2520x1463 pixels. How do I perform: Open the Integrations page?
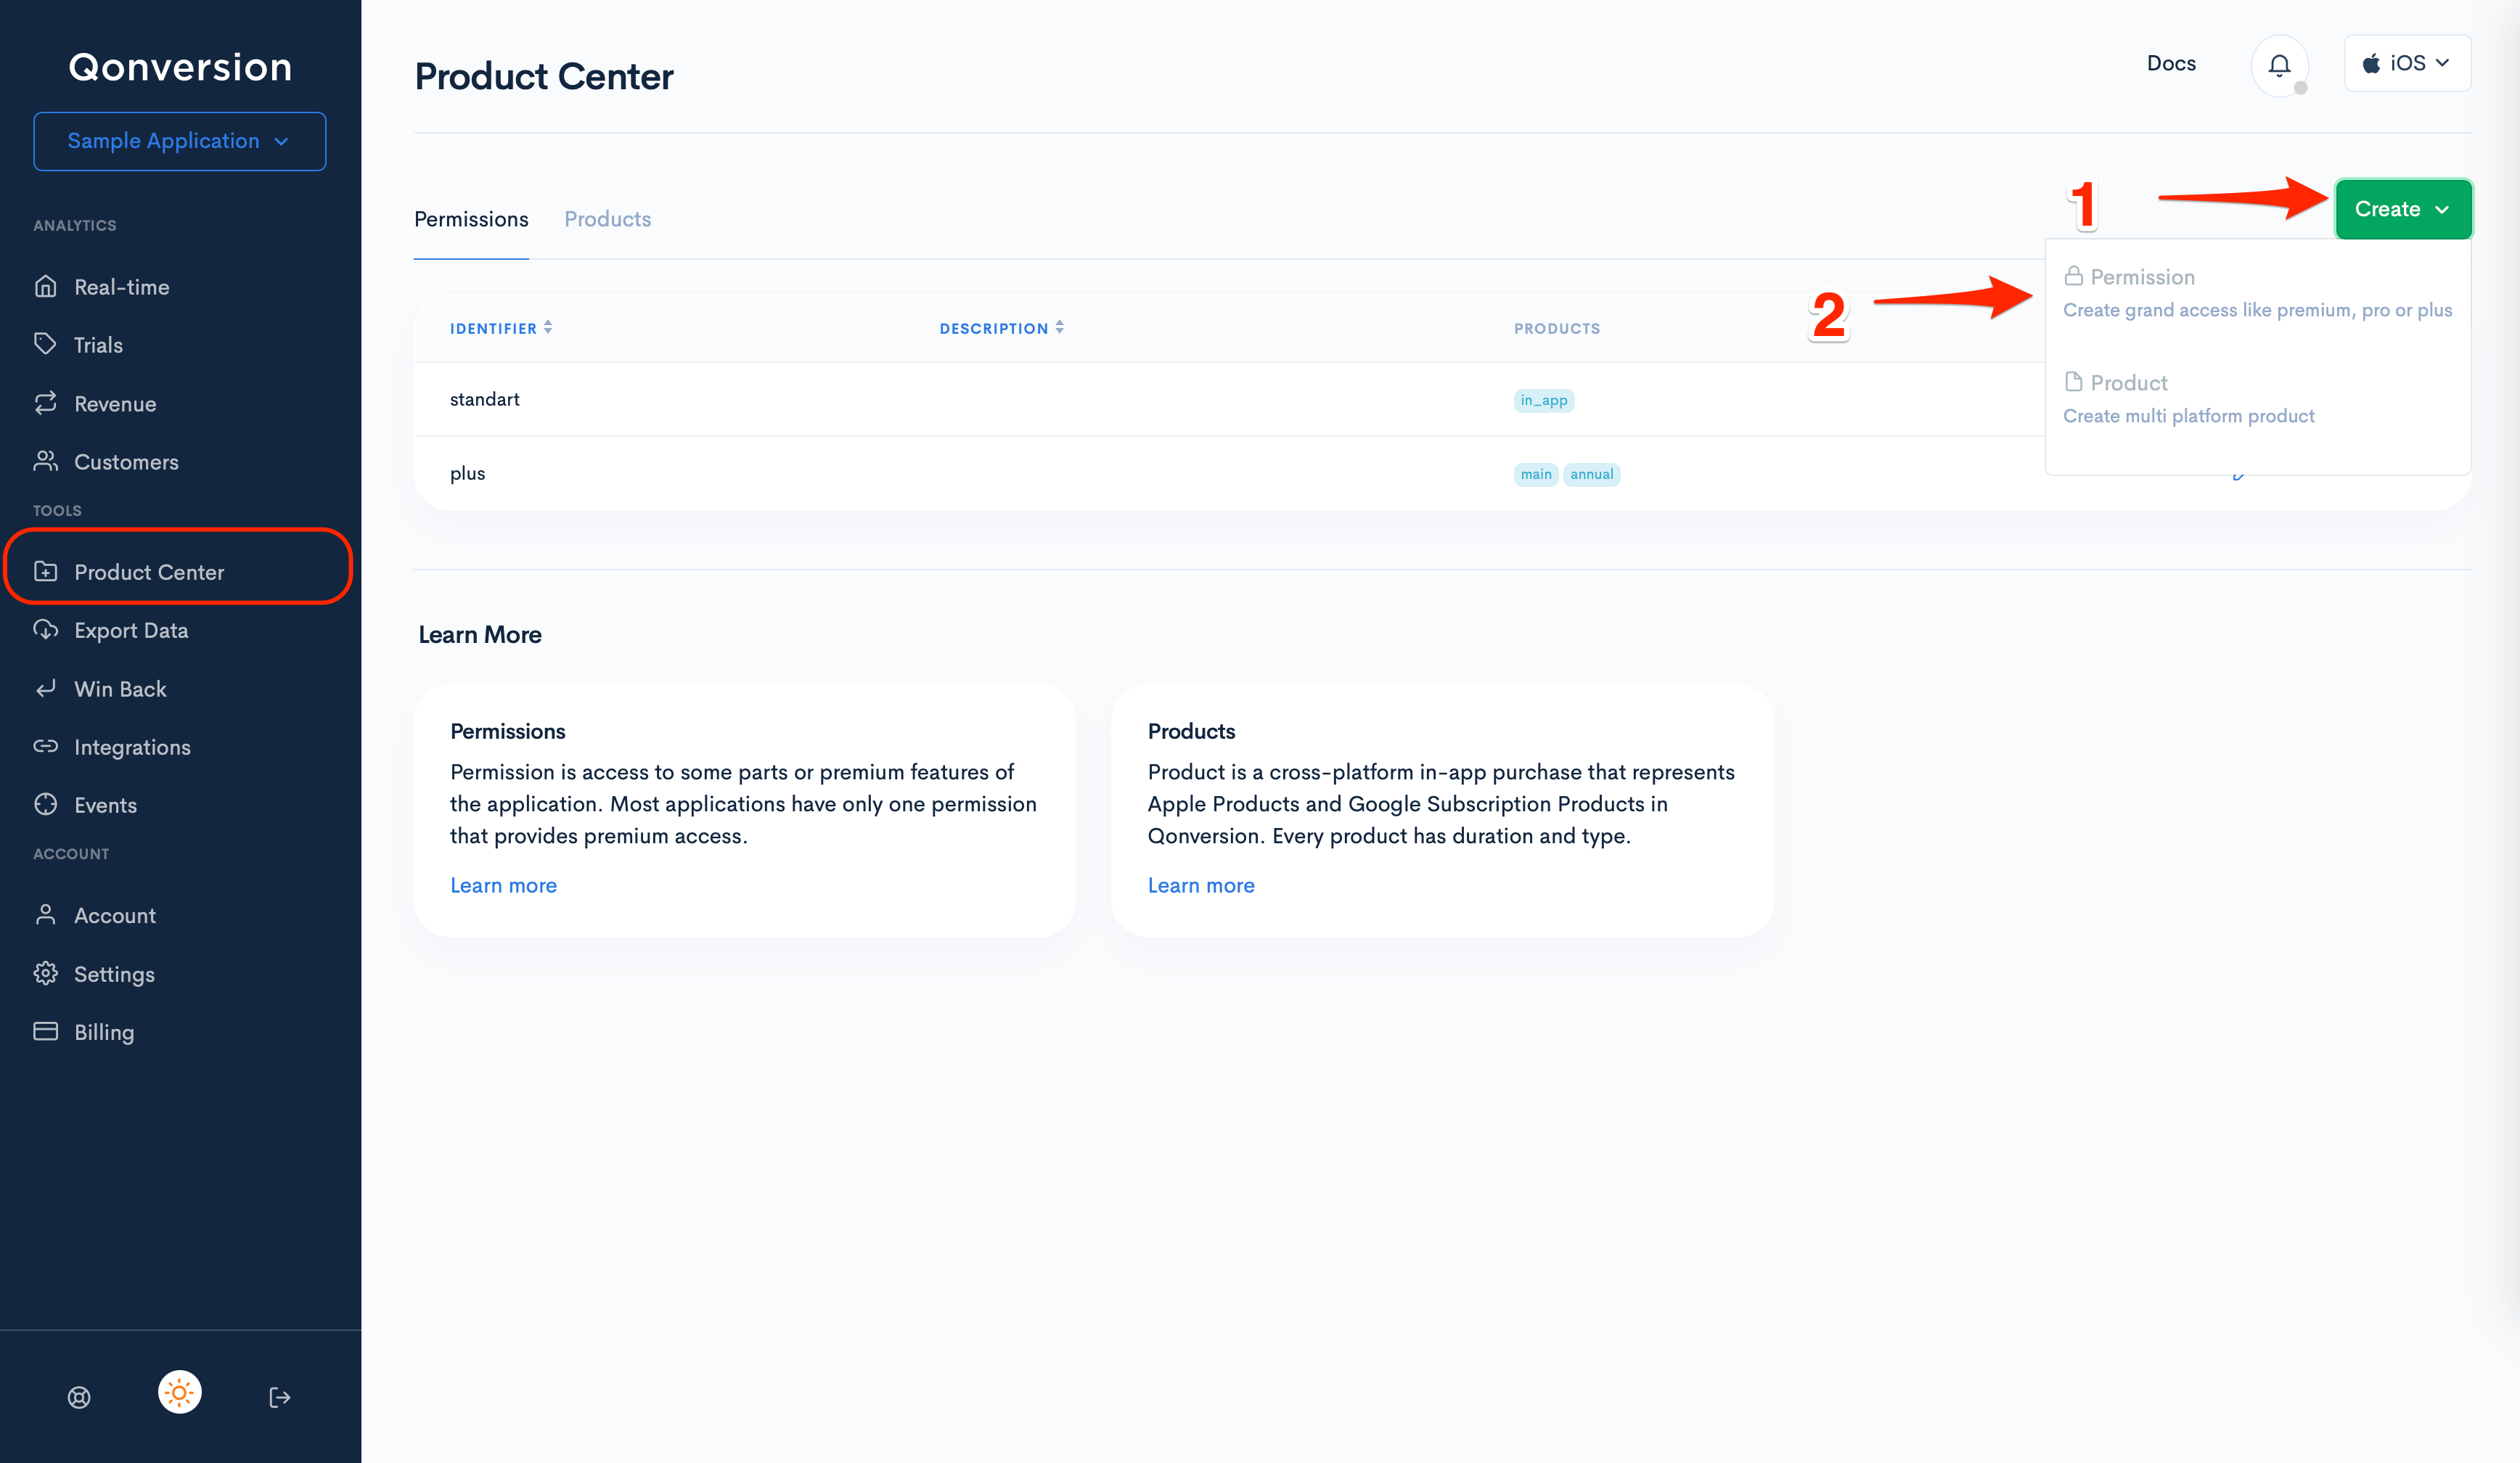[132, 747]
